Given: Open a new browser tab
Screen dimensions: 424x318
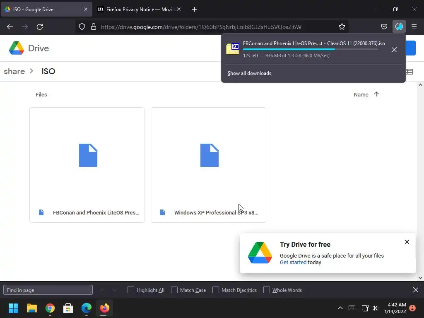Looking at the screenshot, I should (x=194, y=10).
